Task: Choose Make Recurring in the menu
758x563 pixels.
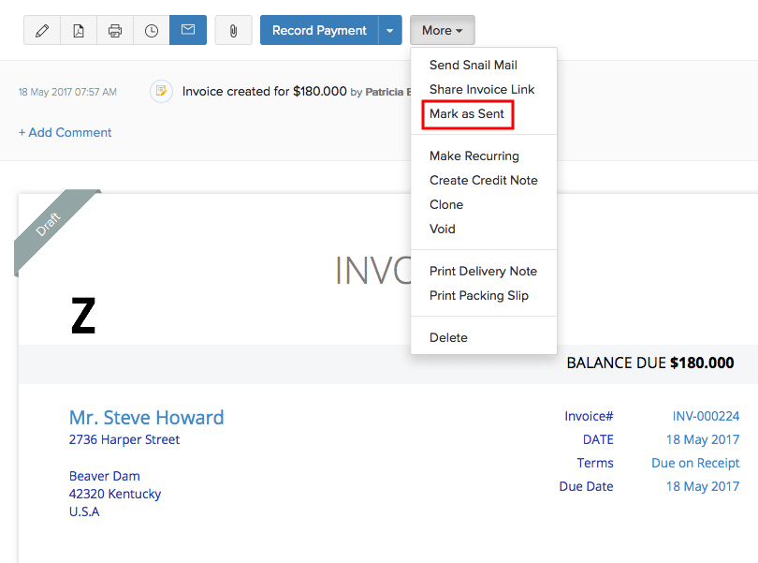Action: coord(474,156)
